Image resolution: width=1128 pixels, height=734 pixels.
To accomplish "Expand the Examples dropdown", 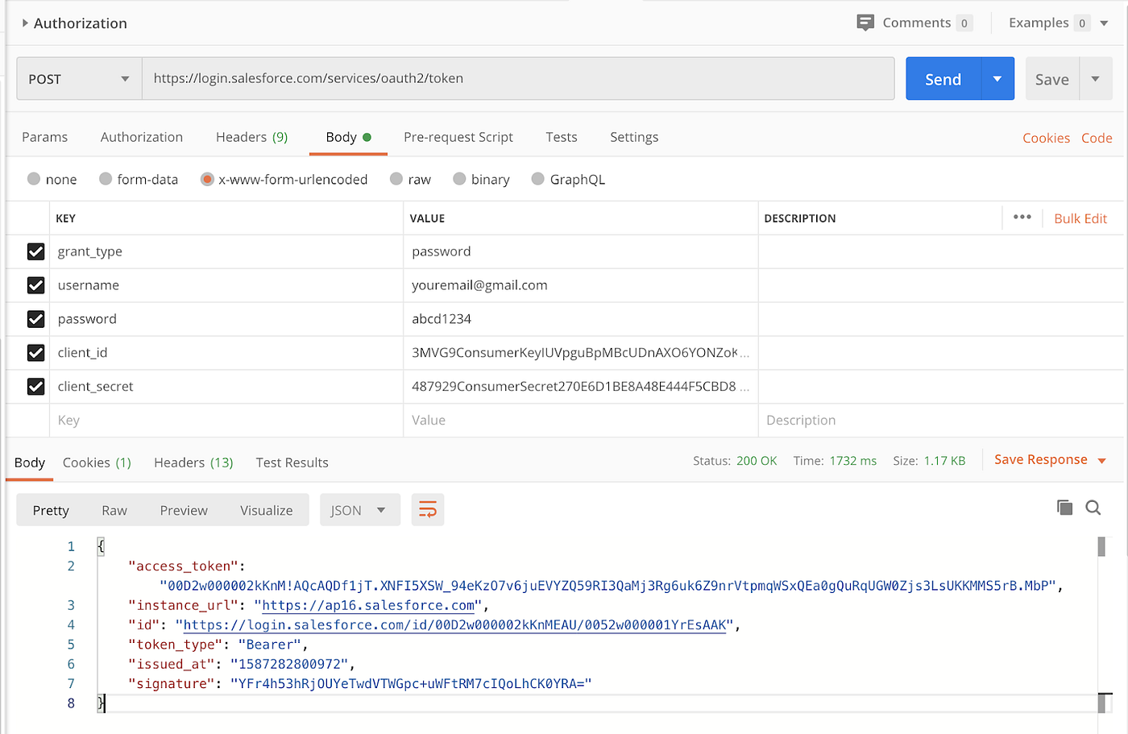I will [x=1105, y=23].
